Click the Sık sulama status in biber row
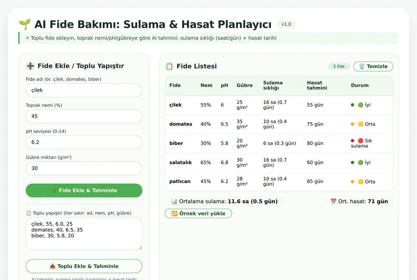417x280 pixels. point(362,143)
